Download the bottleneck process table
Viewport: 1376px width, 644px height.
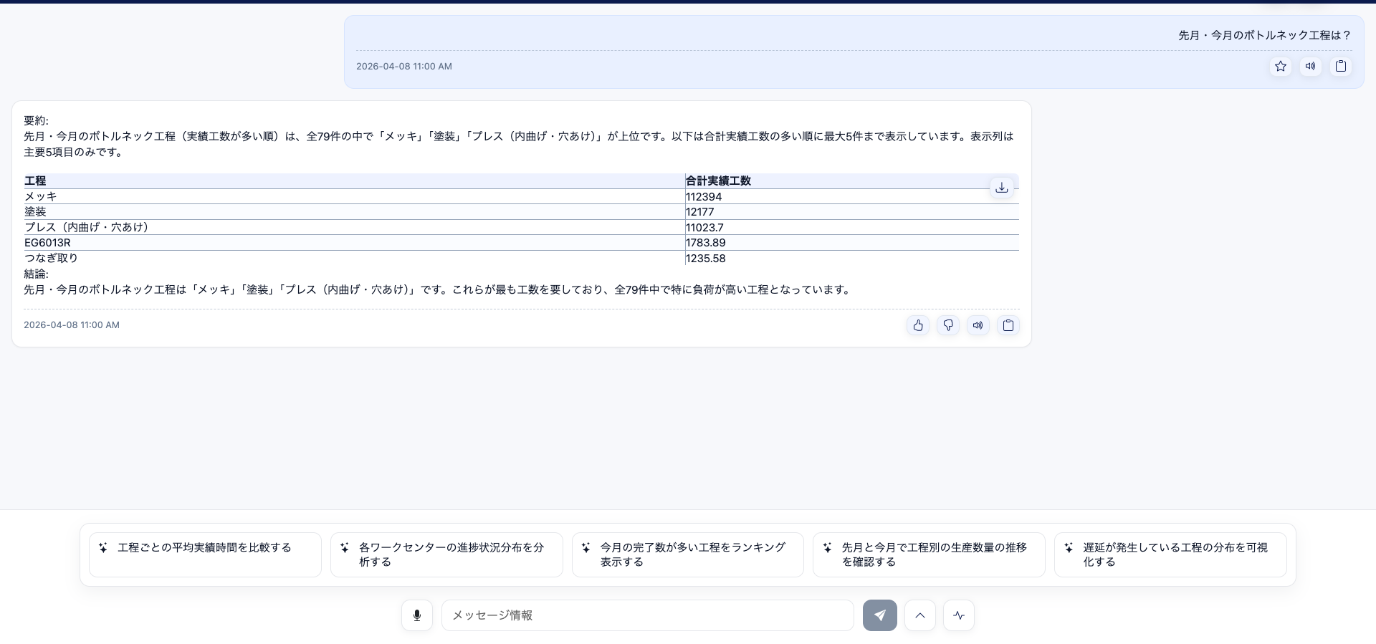pos(1002,188)
